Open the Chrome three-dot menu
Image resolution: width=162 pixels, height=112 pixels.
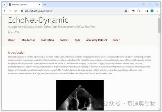[x=157, y=11]
